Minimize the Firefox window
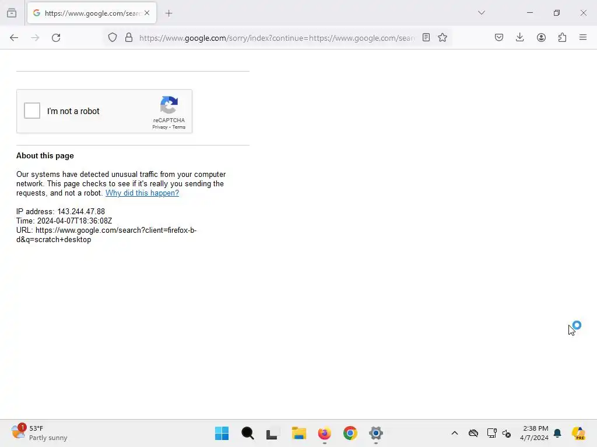 tap(529, 13)
